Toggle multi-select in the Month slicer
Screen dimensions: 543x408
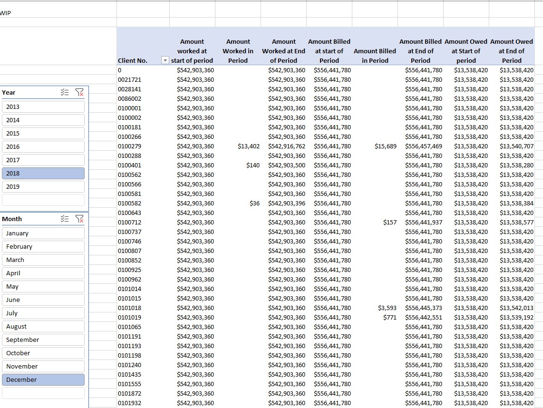point(64,219)
